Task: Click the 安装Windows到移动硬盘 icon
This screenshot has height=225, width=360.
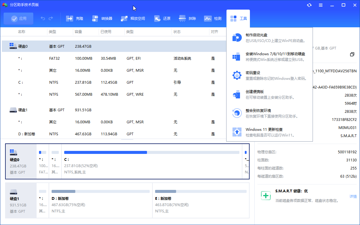Action: tap(237, 56)
